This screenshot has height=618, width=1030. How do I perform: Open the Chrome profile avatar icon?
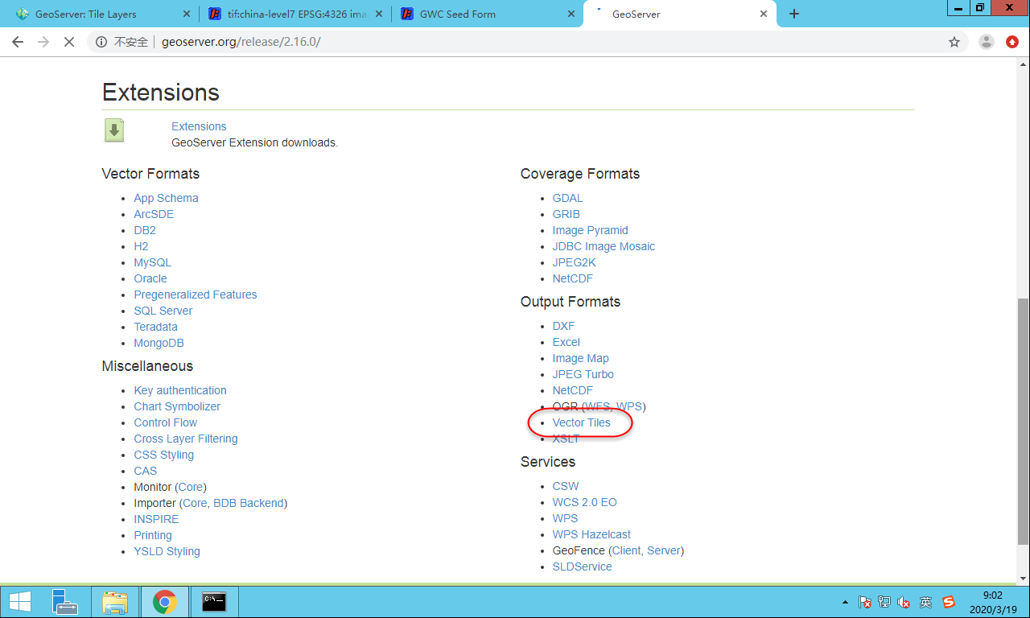(x=987, y=42)
